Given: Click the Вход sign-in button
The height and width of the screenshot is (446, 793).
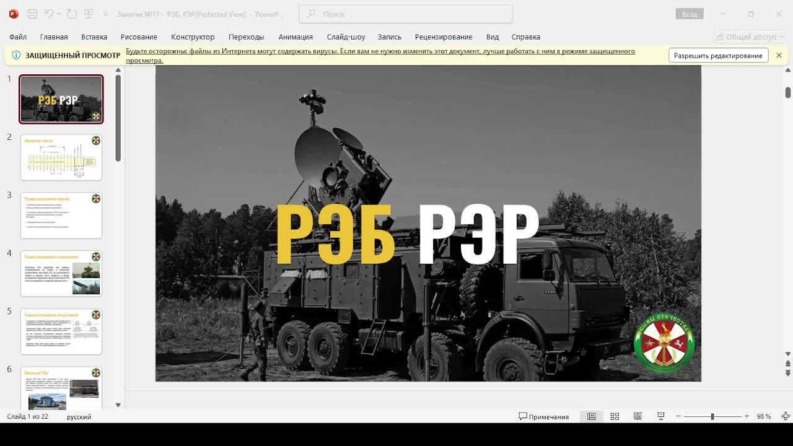Looking at the screenshot, I should 690,14.
